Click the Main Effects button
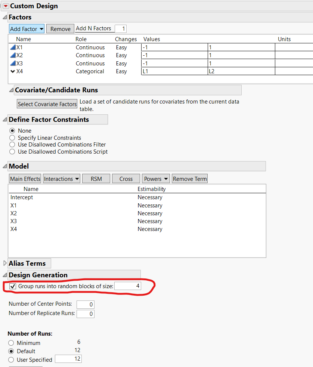 [25, 179]
